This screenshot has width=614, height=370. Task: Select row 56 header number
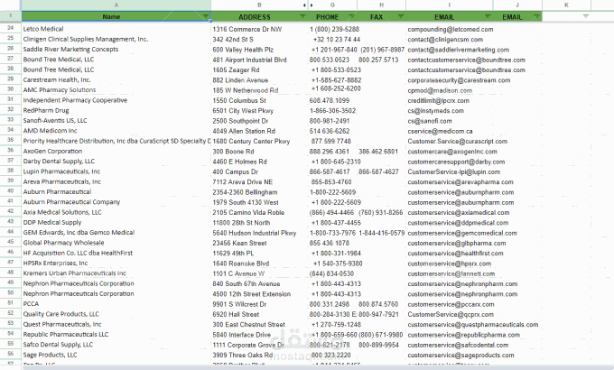tap(11, 354)
